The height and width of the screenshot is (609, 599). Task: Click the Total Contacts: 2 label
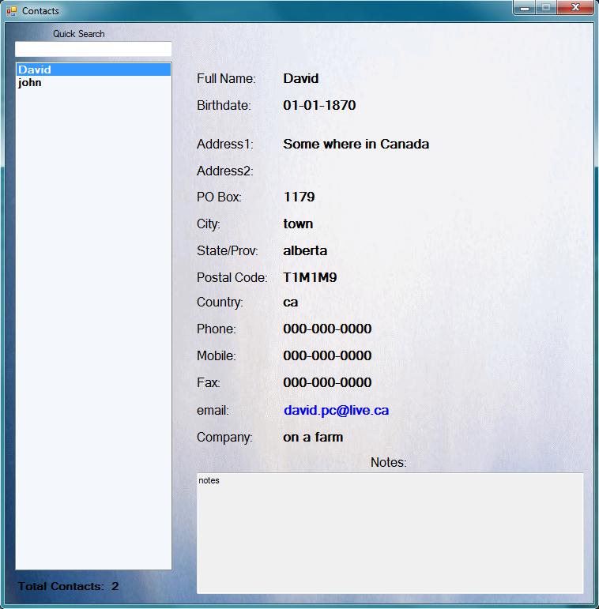coord(68,586)
